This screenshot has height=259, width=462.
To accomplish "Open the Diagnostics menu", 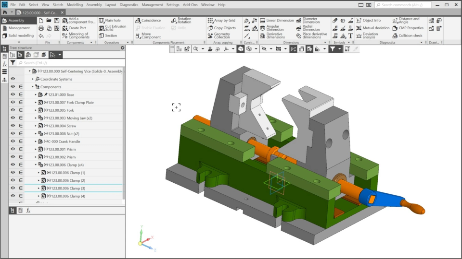I will pos(128,5).
